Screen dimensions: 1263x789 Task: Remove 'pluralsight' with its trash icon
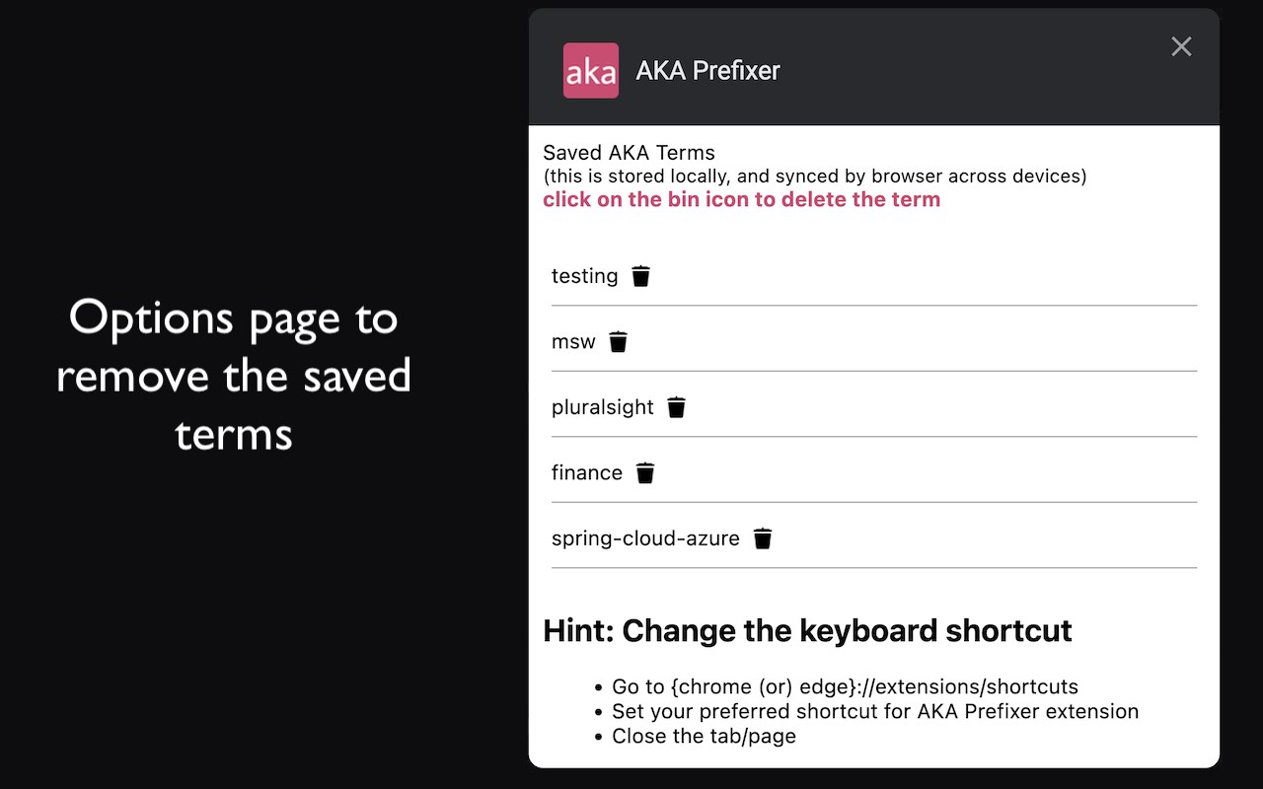click(676, 407)
